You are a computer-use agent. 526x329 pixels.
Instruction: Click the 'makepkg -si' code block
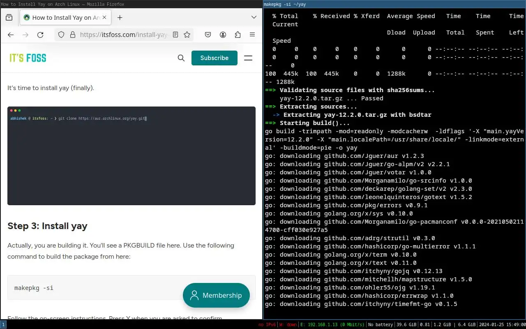pyautogui.click(x=131, y=287)
